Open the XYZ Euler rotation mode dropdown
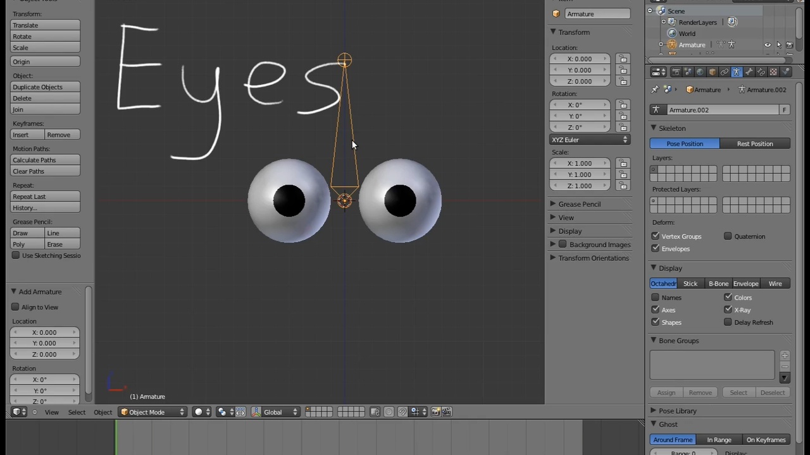Screen dimensions: 810x455 590,140
